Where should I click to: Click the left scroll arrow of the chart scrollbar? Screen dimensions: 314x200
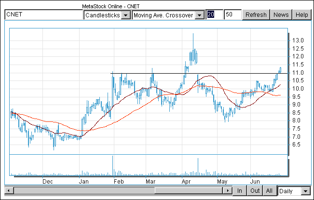tap(9, 190)
